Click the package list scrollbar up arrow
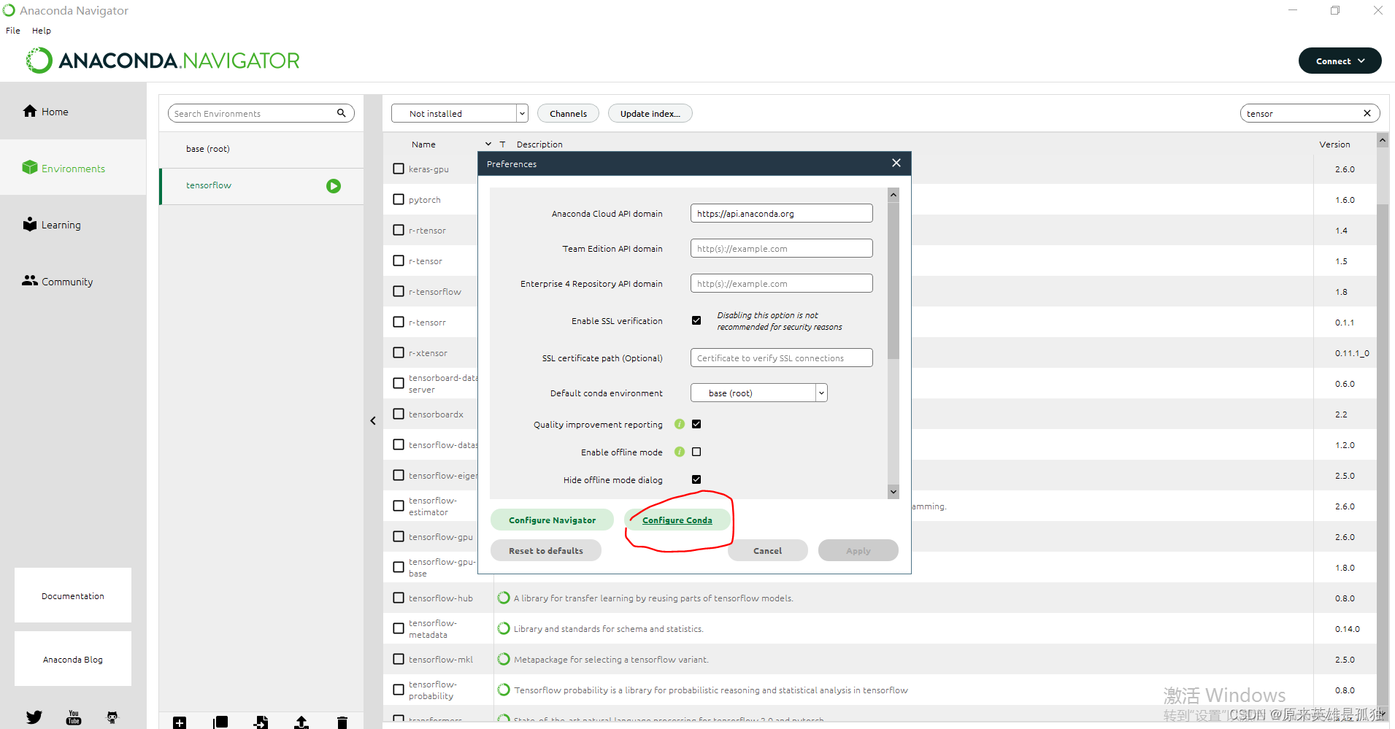This screenshot has height=729, width=1395. (1382, 139)
